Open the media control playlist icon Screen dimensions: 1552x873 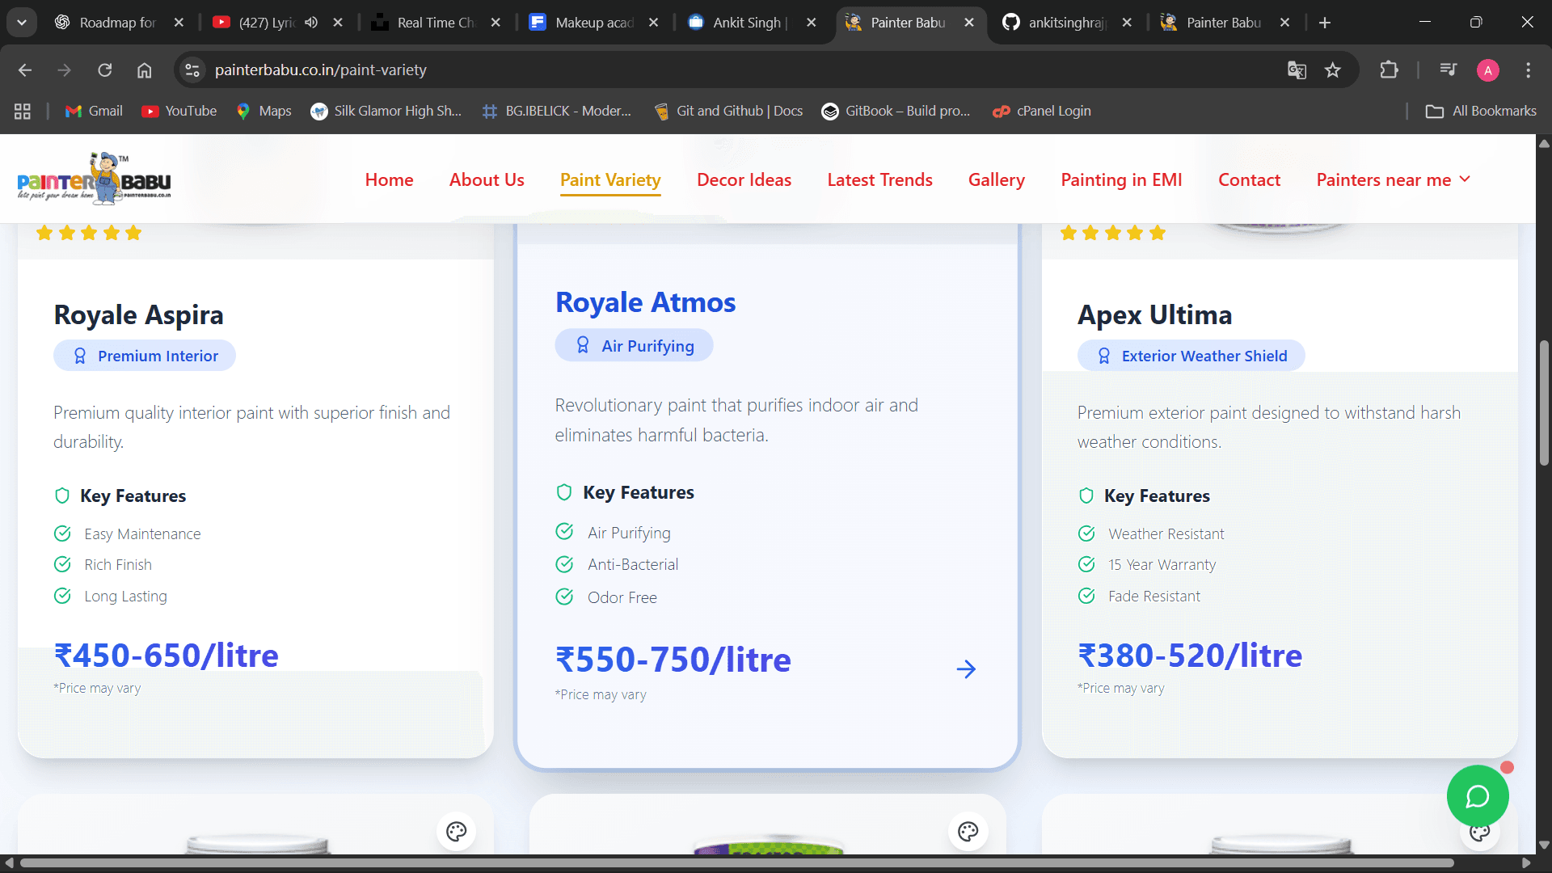1448,70
